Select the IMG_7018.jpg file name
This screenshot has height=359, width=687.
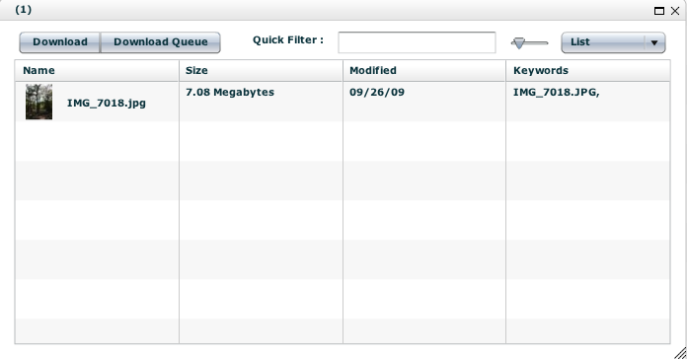click(x=106, y=103)
